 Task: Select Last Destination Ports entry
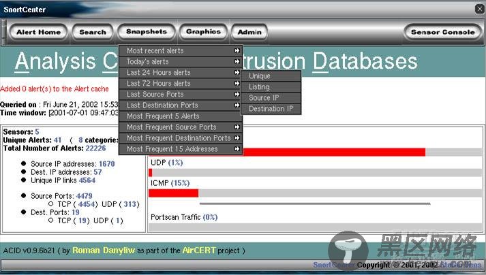[x=181, y=105]
